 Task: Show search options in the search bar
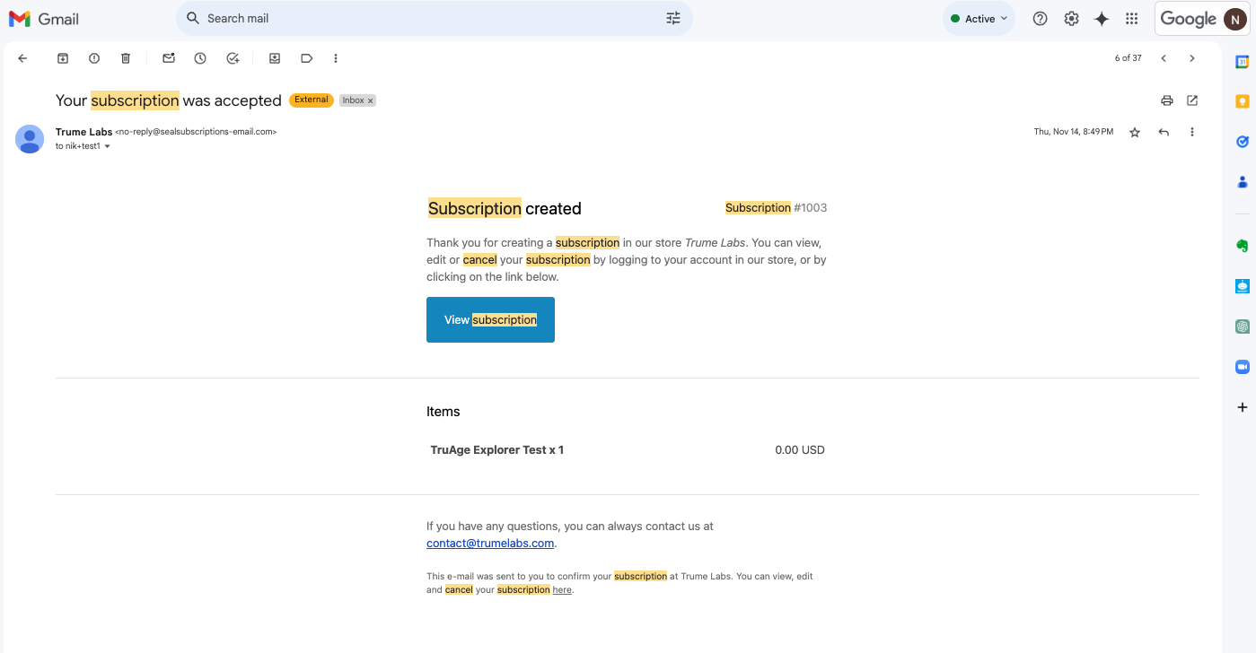(673, 19)
